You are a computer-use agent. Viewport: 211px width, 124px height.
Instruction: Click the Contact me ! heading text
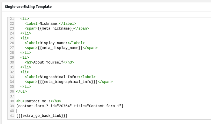(37, 101)
